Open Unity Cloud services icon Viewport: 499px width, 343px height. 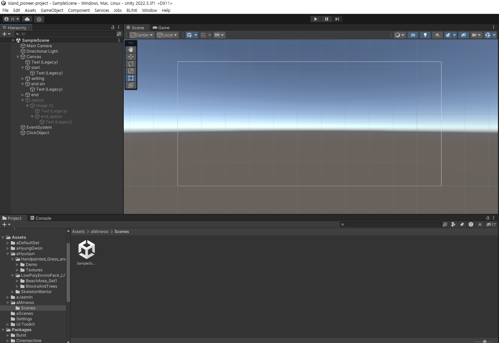(x=27, y=19)
